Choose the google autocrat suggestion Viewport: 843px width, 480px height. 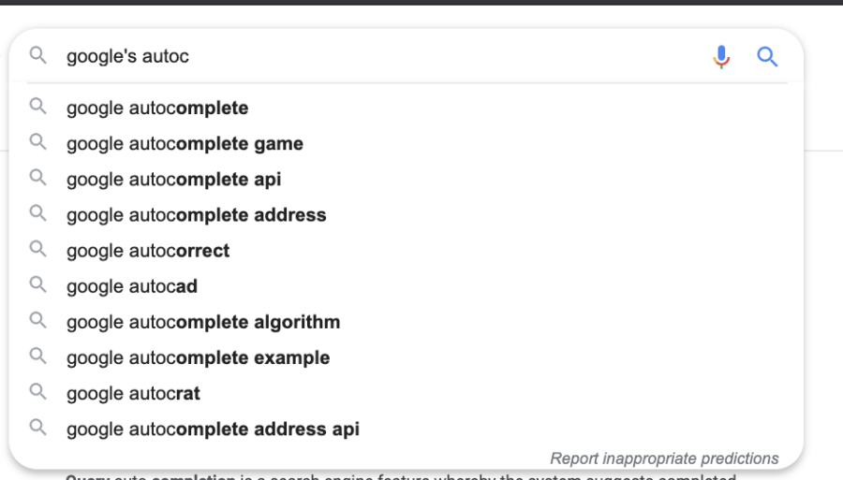(x=406, y=394)
